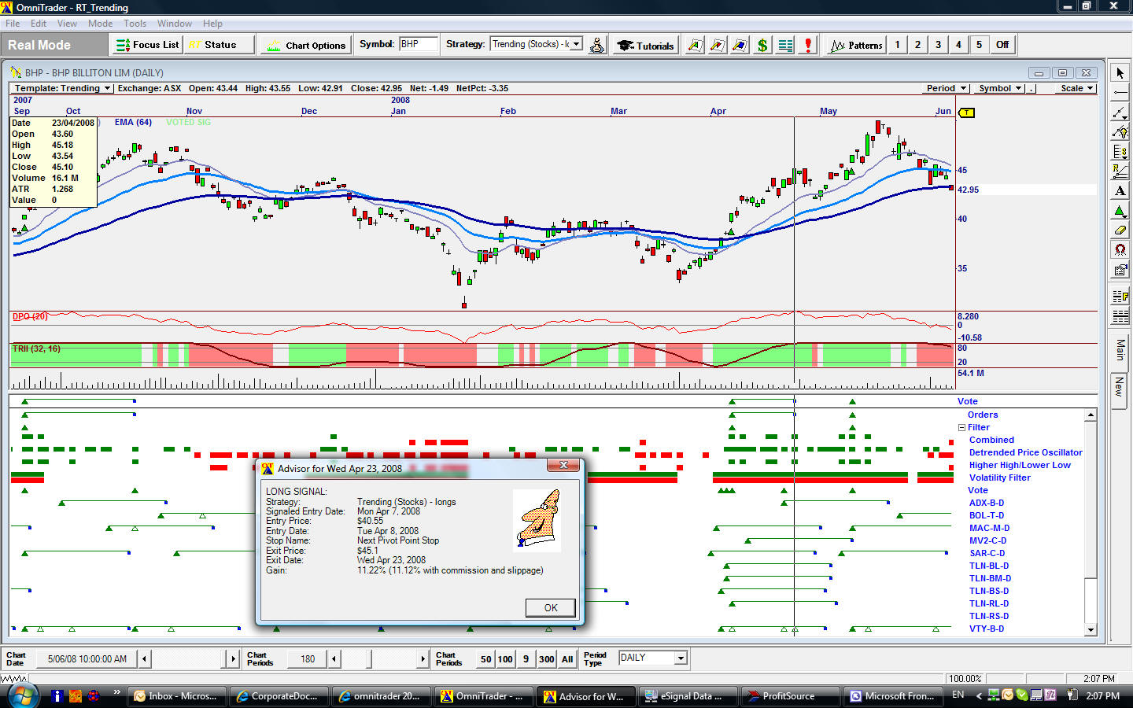This screenshot has height=708, width=1133.
Task: Click the Chart Date slider left arrow
Action: 145,659
